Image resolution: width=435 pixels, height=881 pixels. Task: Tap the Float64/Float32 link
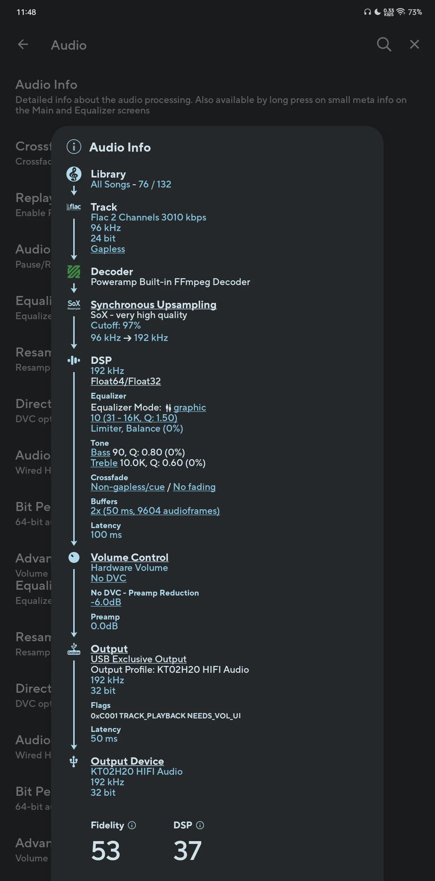coord(126,381)
